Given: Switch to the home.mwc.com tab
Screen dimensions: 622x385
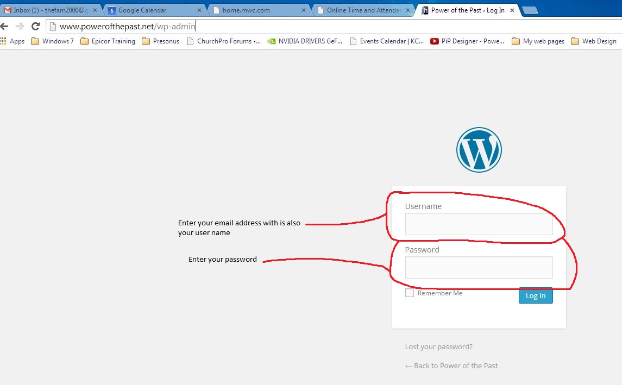Looking at the screenshot, I should point(259,10).
